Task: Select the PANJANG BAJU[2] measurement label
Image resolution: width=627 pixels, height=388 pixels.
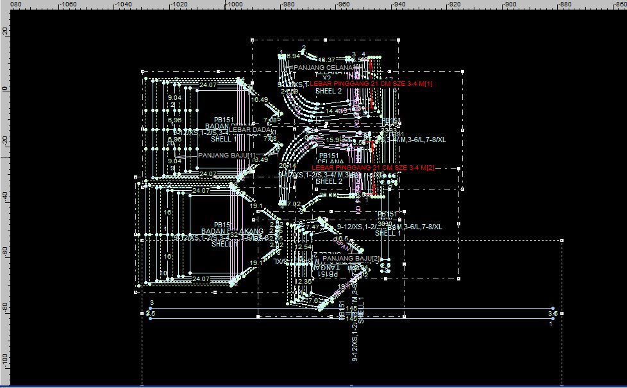Action: pos(351,259)
